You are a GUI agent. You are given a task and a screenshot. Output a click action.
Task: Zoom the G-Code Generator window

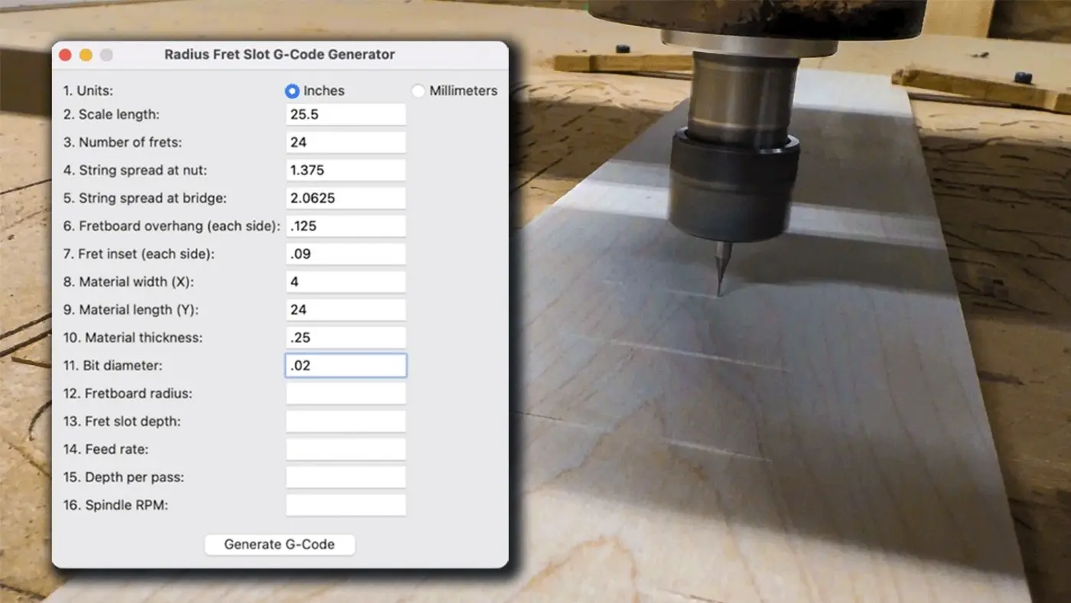(106, 54)
